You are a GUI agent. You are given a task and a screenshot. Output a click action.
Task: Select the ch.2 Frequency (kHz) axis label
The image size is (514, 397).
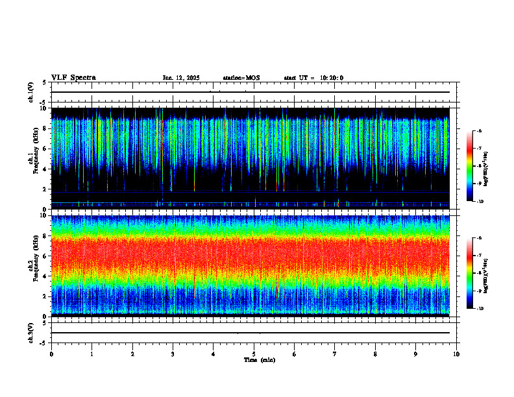33,258
